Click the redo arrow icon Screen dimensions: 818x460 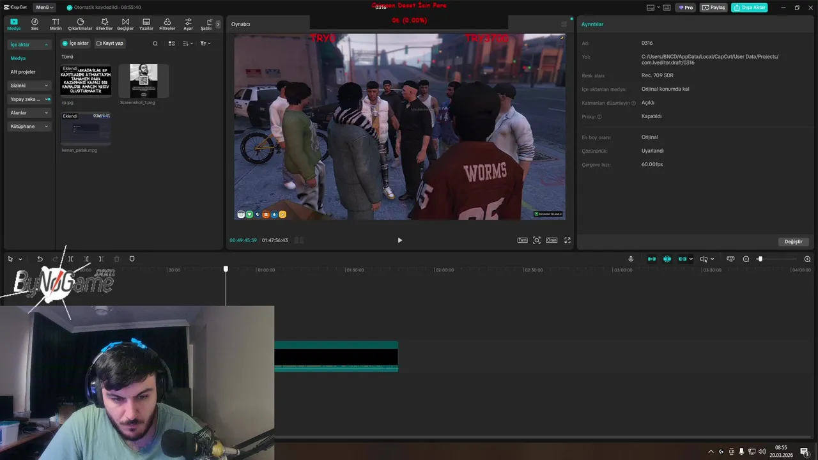[x=55, y=259]
